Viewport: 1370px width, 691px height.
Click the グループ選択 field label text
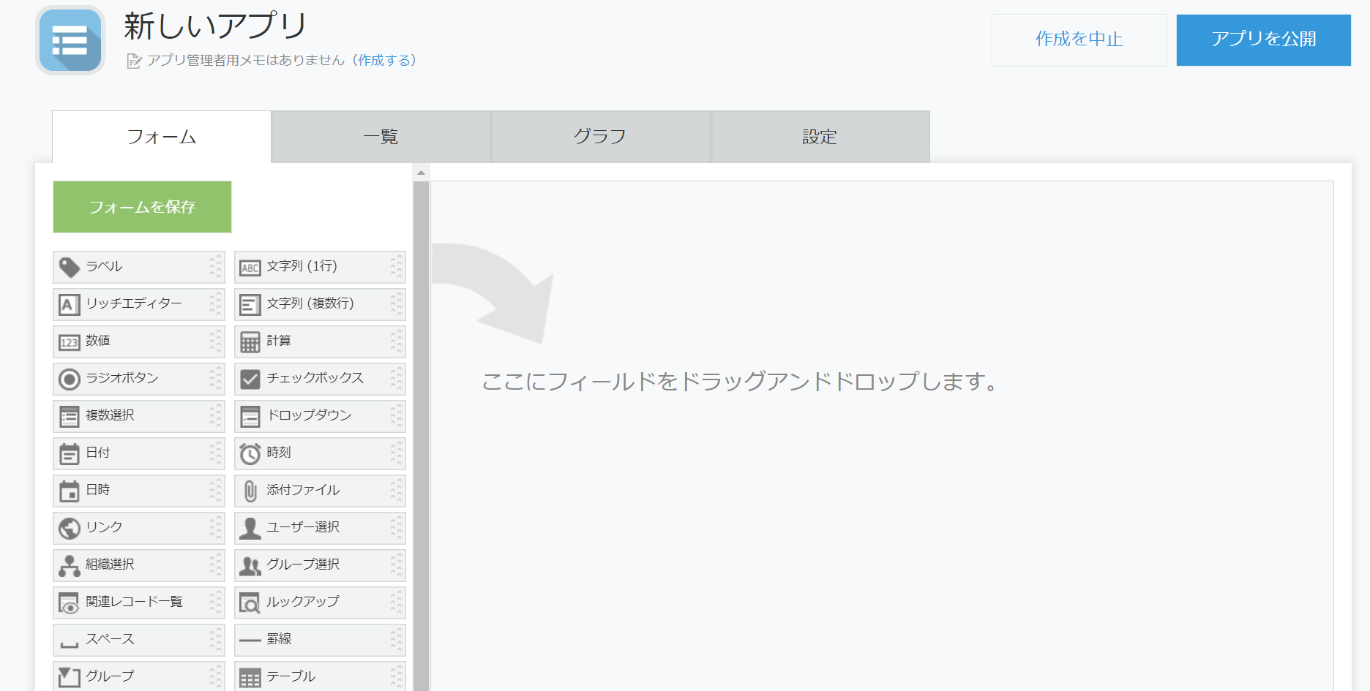[x=303, y=564]
